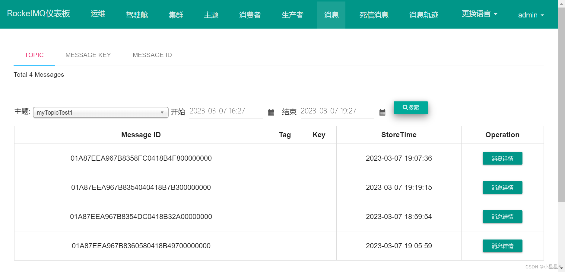Open the 消息轨迹 message trace page
The width and height of the screenshot is (565, 272).
(x=424, y=15)
